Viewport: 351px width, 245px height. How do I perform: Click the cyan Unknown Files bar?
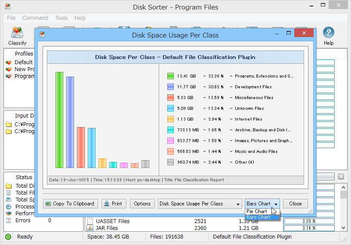coord(92,148)
